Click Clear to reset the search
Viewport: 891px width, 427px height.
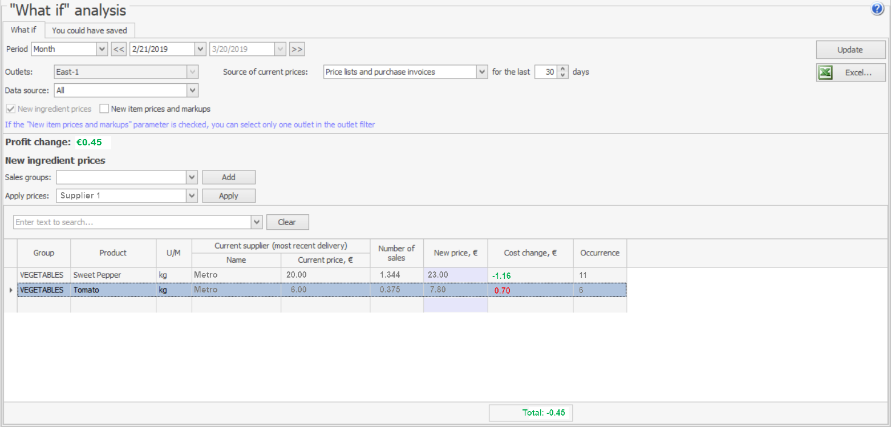[x=287, y=222]
